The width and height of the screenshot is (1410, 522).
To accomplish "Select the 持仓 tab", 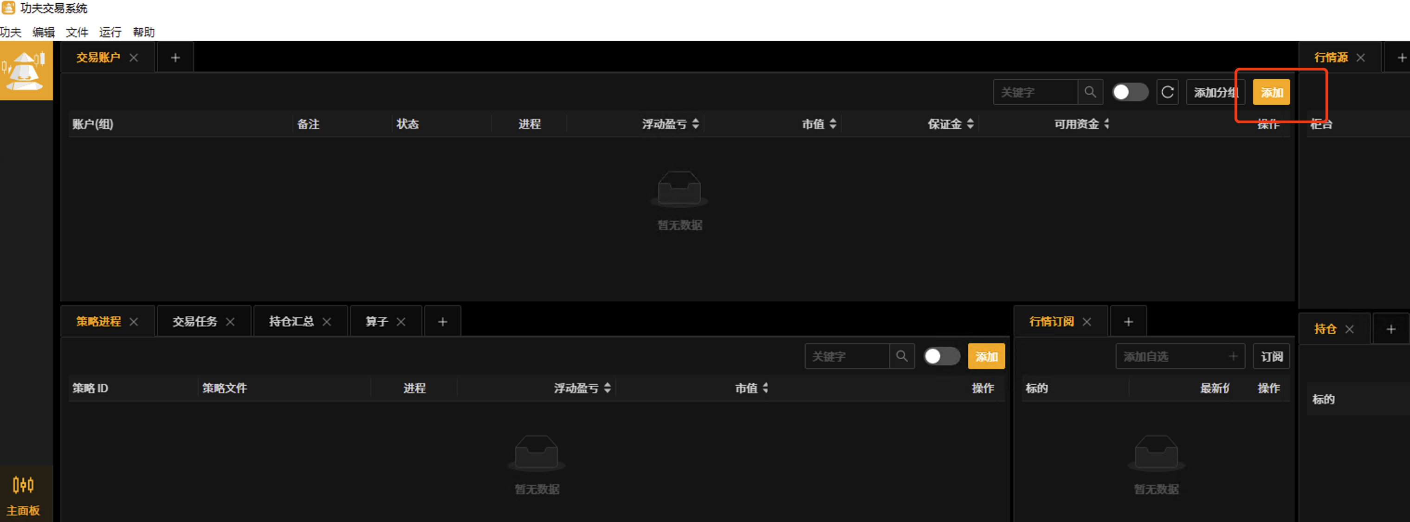I will (x=1325, y=329).
